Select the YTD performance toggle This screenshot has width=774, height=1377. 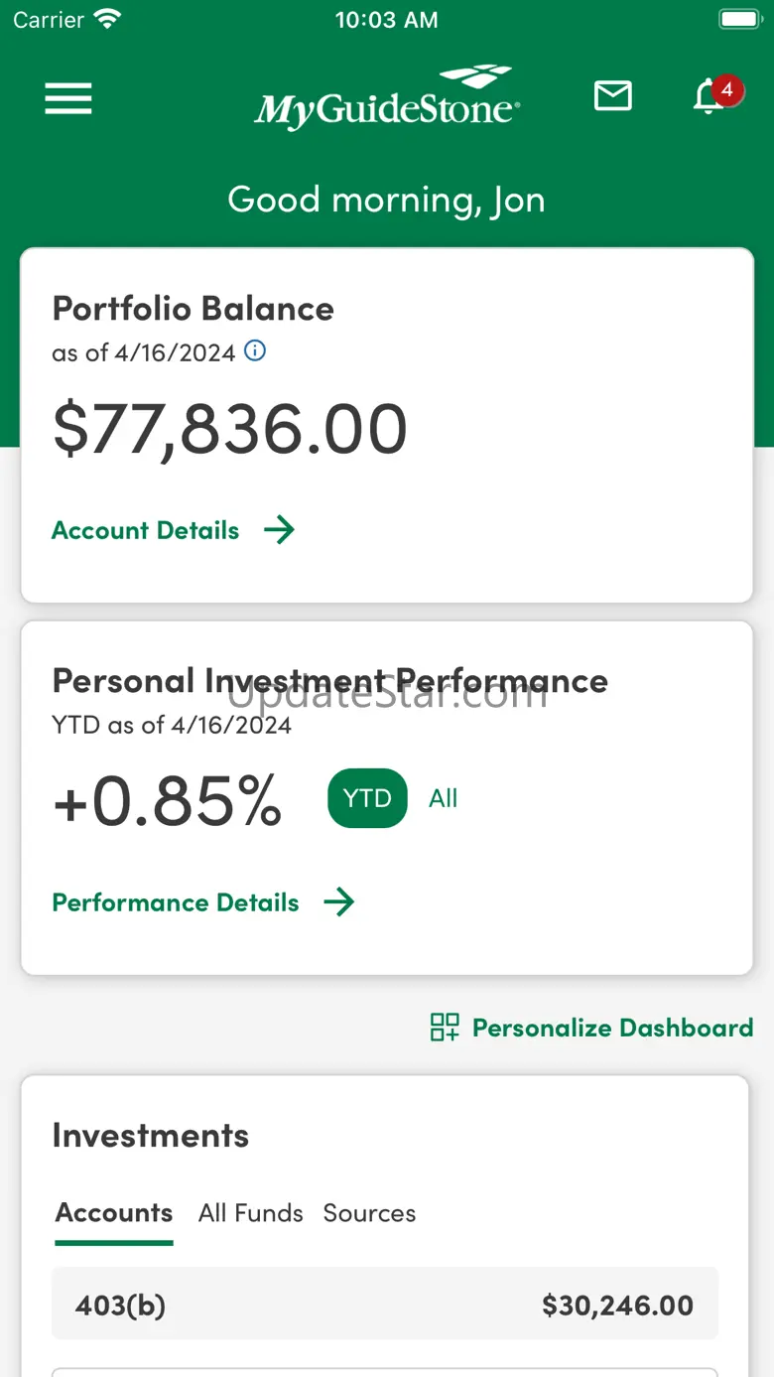[367, 798]
